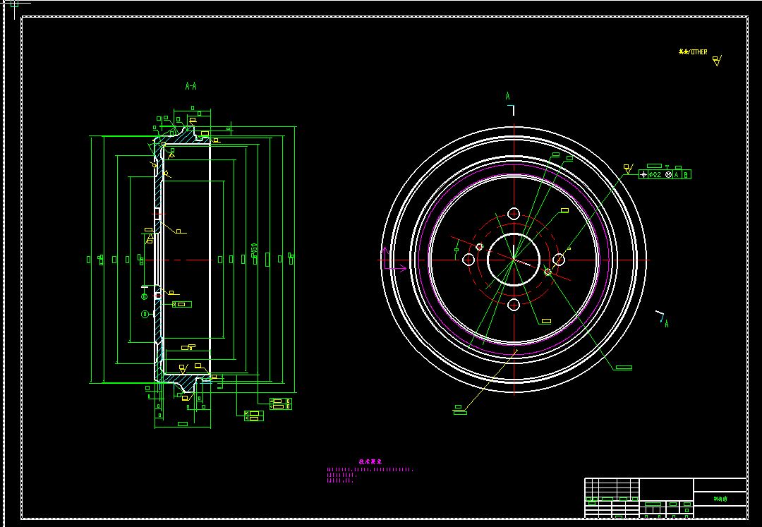Click the magenta technical requirements paragraph
Viewport: 762px width, 527px height.
[370, 475]
